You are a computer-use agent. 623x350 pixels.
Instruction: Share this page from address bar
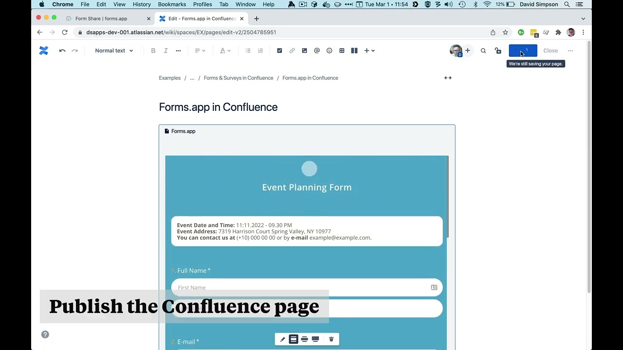493,32
